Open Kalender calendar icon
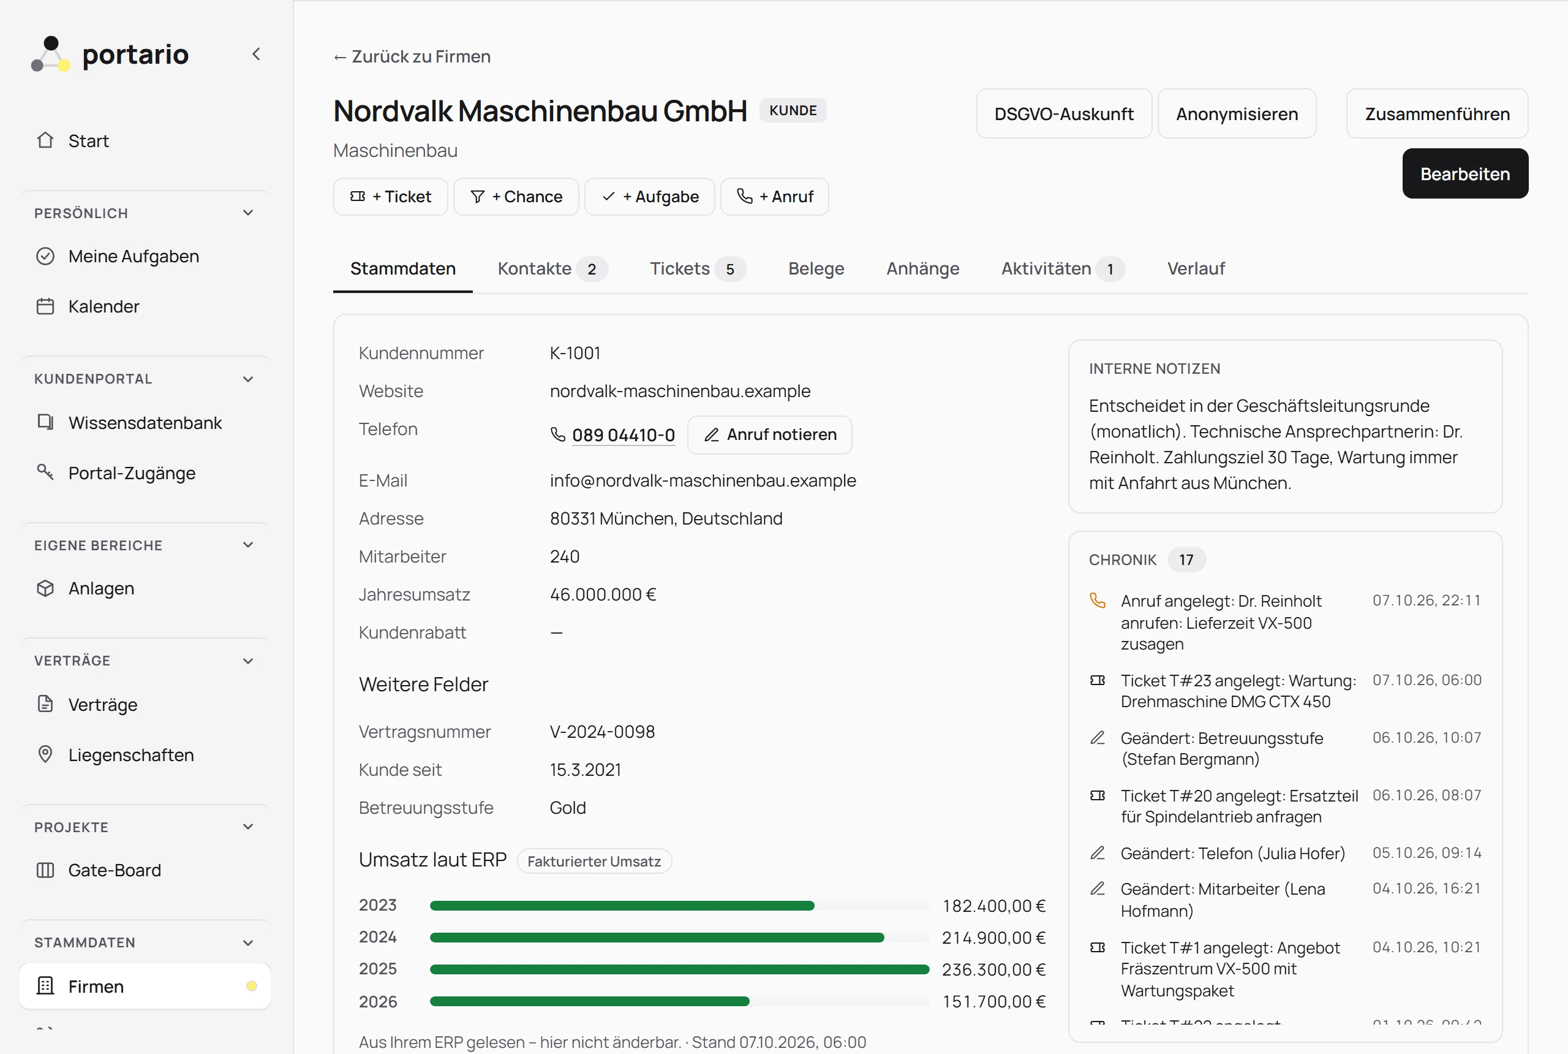Screen dimensions: 1568x1054 pyautogui.click(x=45, y=306)
